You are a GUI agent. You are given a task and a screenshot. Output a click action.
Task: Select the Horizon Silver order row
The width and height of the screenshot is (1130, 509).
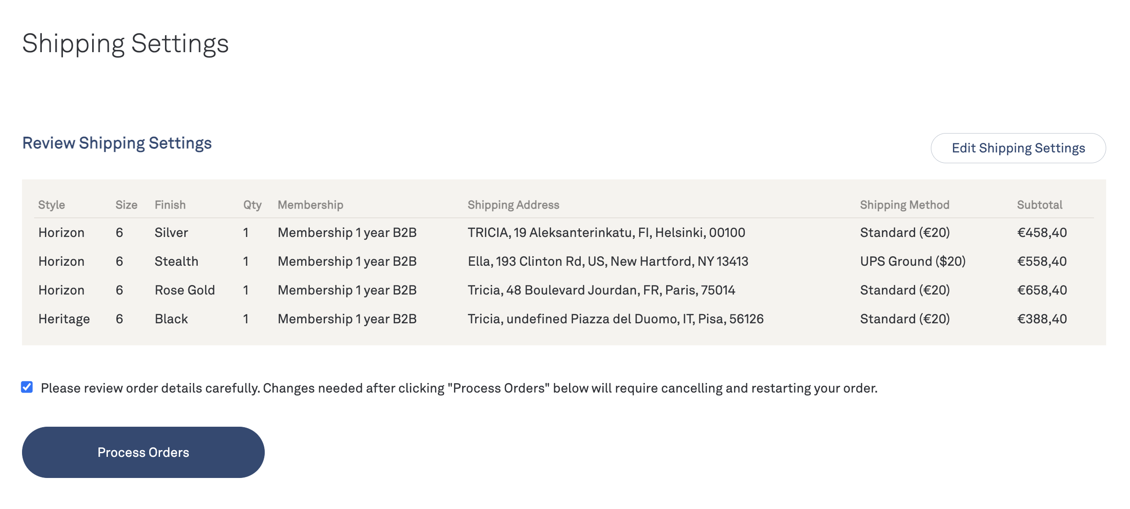[x=564, y=232]
